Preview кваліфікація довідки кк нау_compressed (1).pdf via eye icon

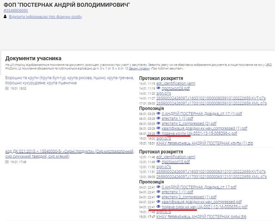coord(158,128)
